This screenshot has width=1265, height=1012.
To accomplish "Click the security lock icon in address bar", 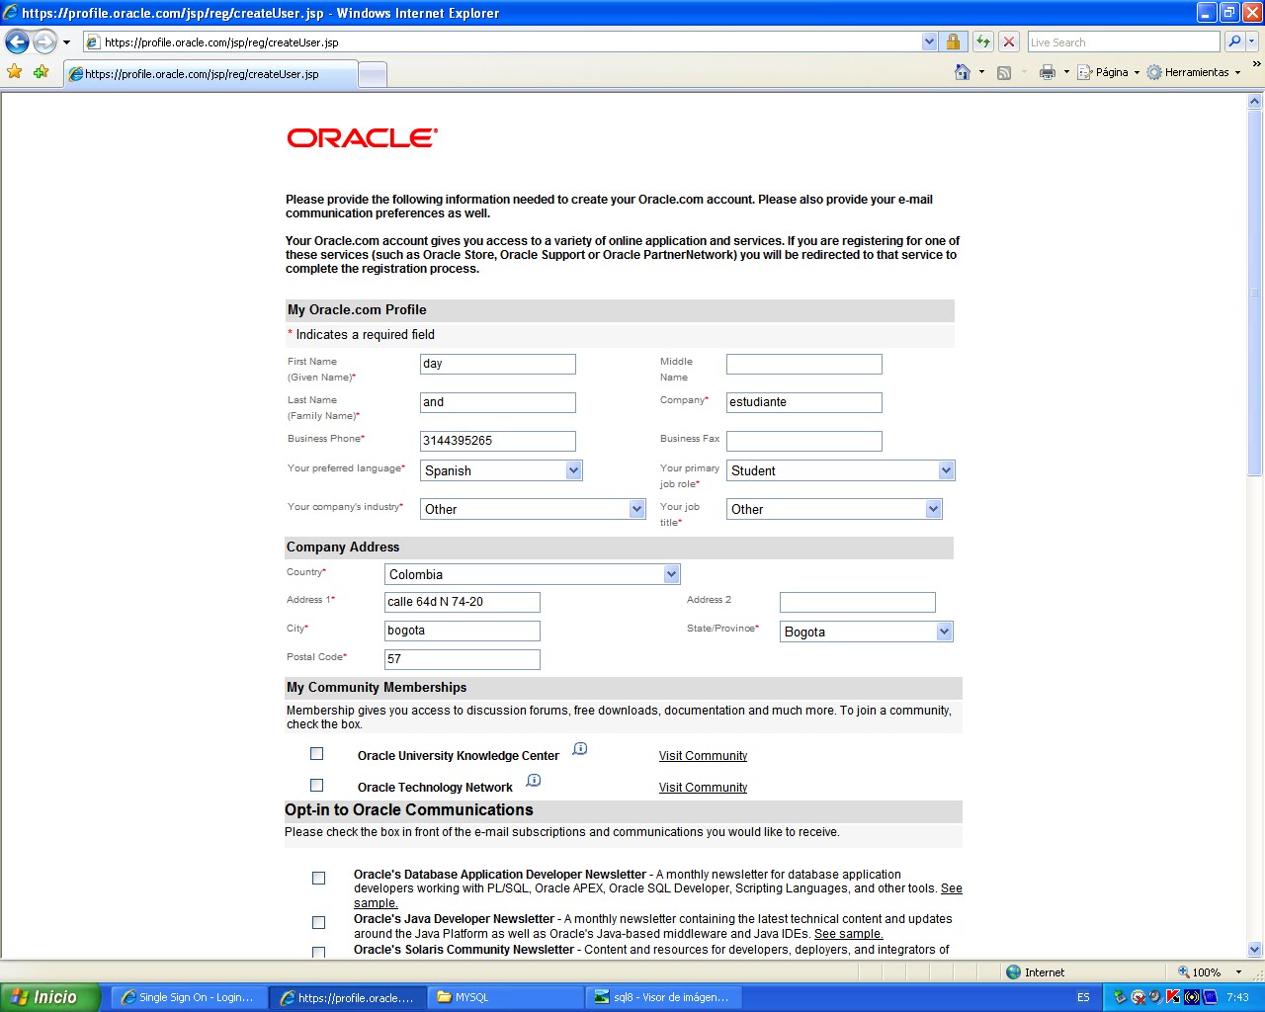I will (x=953, y=42).
